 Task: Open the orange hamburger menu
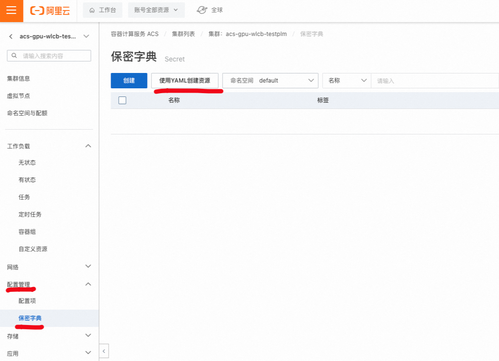[x=12, y=11]
